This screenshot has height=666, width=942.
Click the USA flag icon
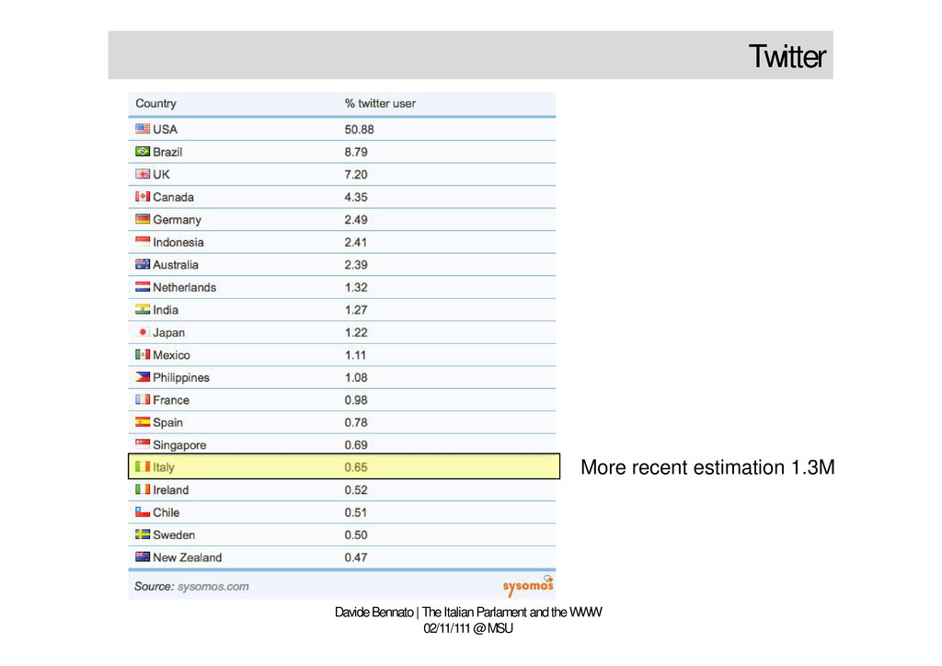click(x=143, y=129)
